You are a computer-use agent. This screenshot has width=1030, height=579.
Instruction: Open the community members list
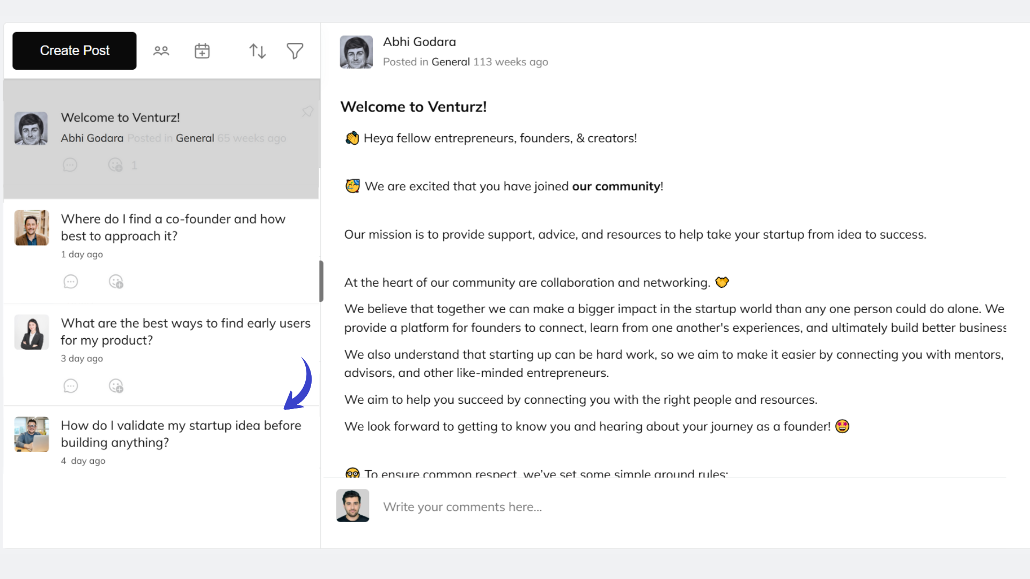click(x=161, y=50)
